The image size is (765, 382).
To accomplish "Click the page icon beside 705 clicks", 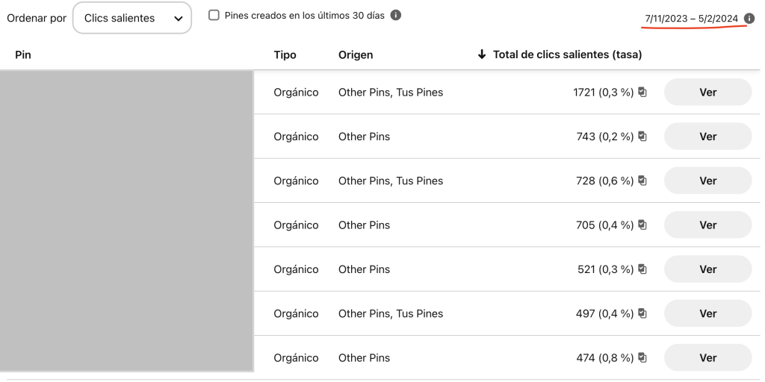I will tap(642, 225).
